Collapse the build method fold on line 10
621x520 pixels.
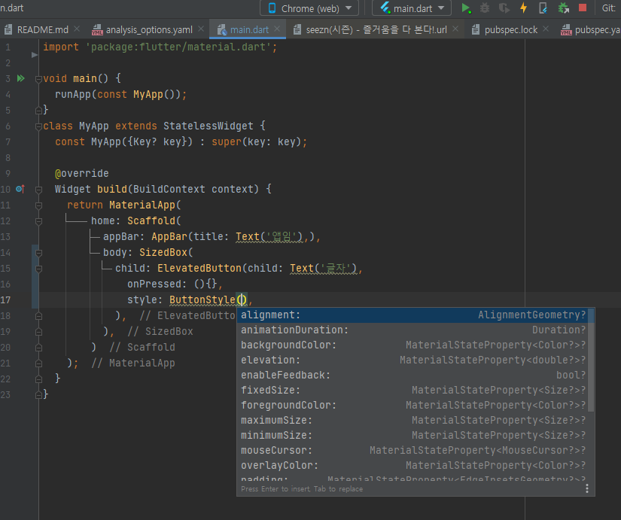coord(38,190)
